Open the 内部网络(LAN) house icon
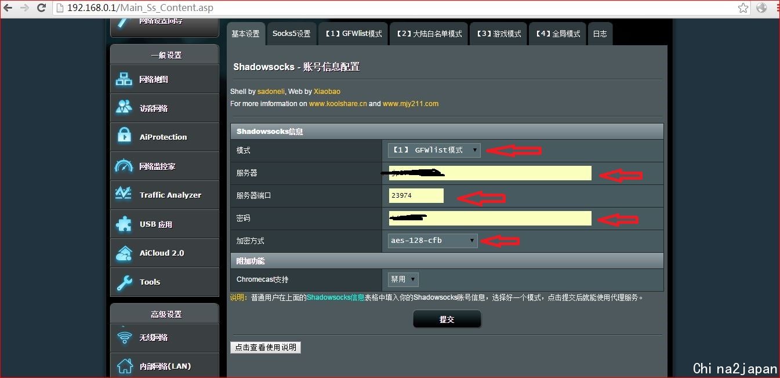Screen dimensions: 780x378 pyautogui.click(x=124, y=366)
